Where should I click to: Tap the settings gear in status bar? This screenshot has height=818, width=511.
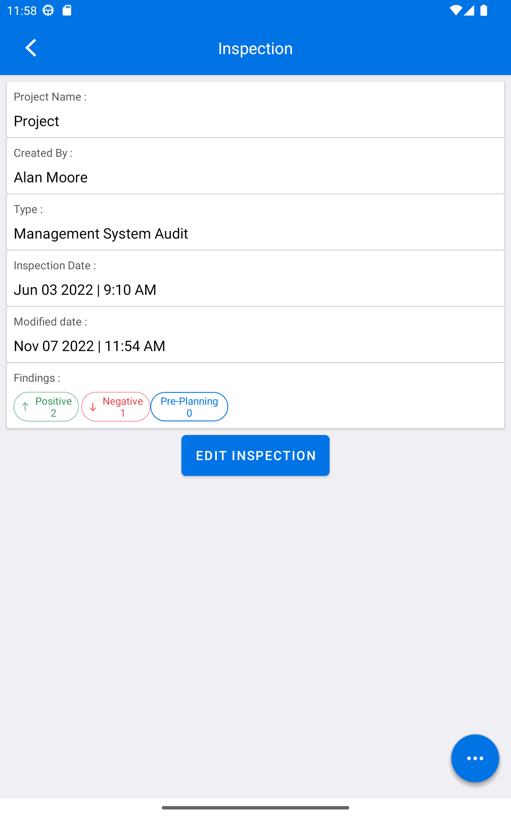[x=48, y=10]
